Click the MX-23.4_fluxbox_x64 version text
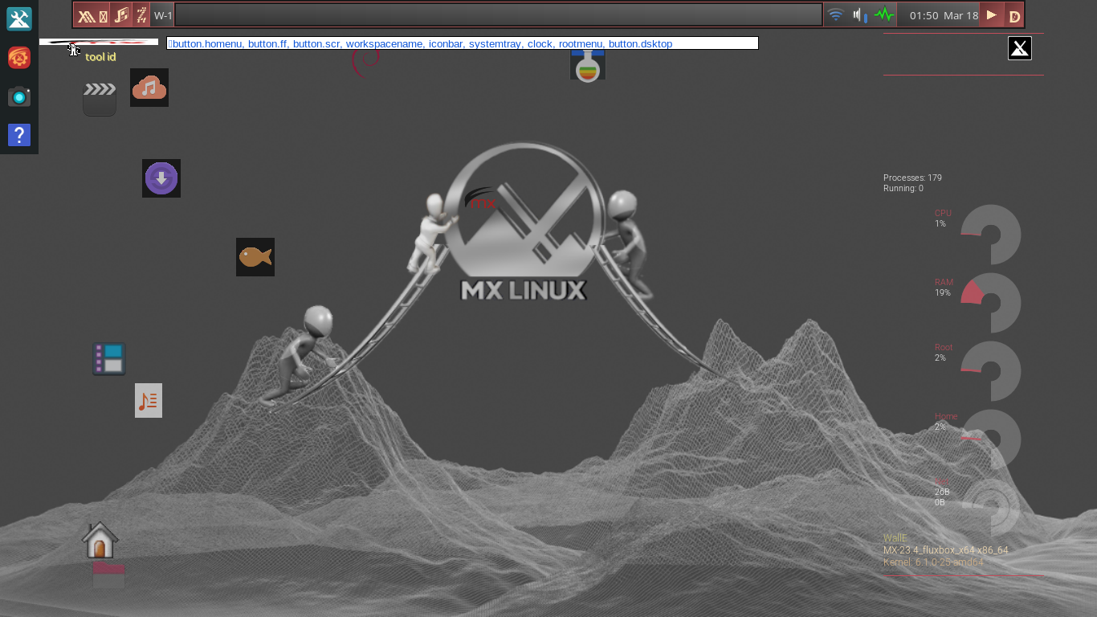 (x=945, y=550)
